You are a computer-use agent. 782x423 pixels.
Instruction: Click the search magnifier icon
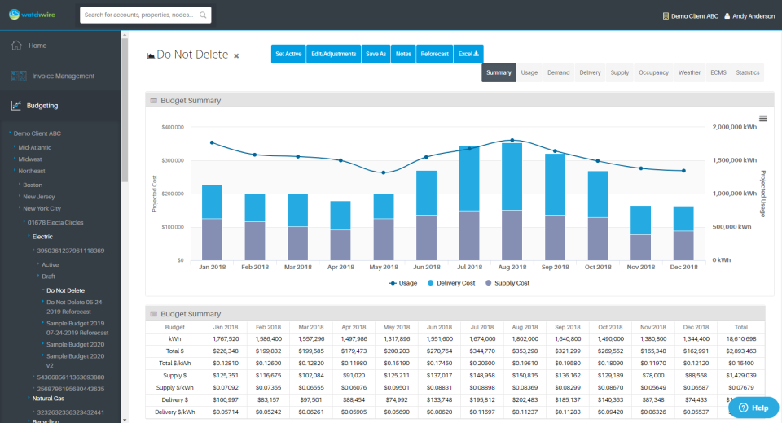(203, 15)
